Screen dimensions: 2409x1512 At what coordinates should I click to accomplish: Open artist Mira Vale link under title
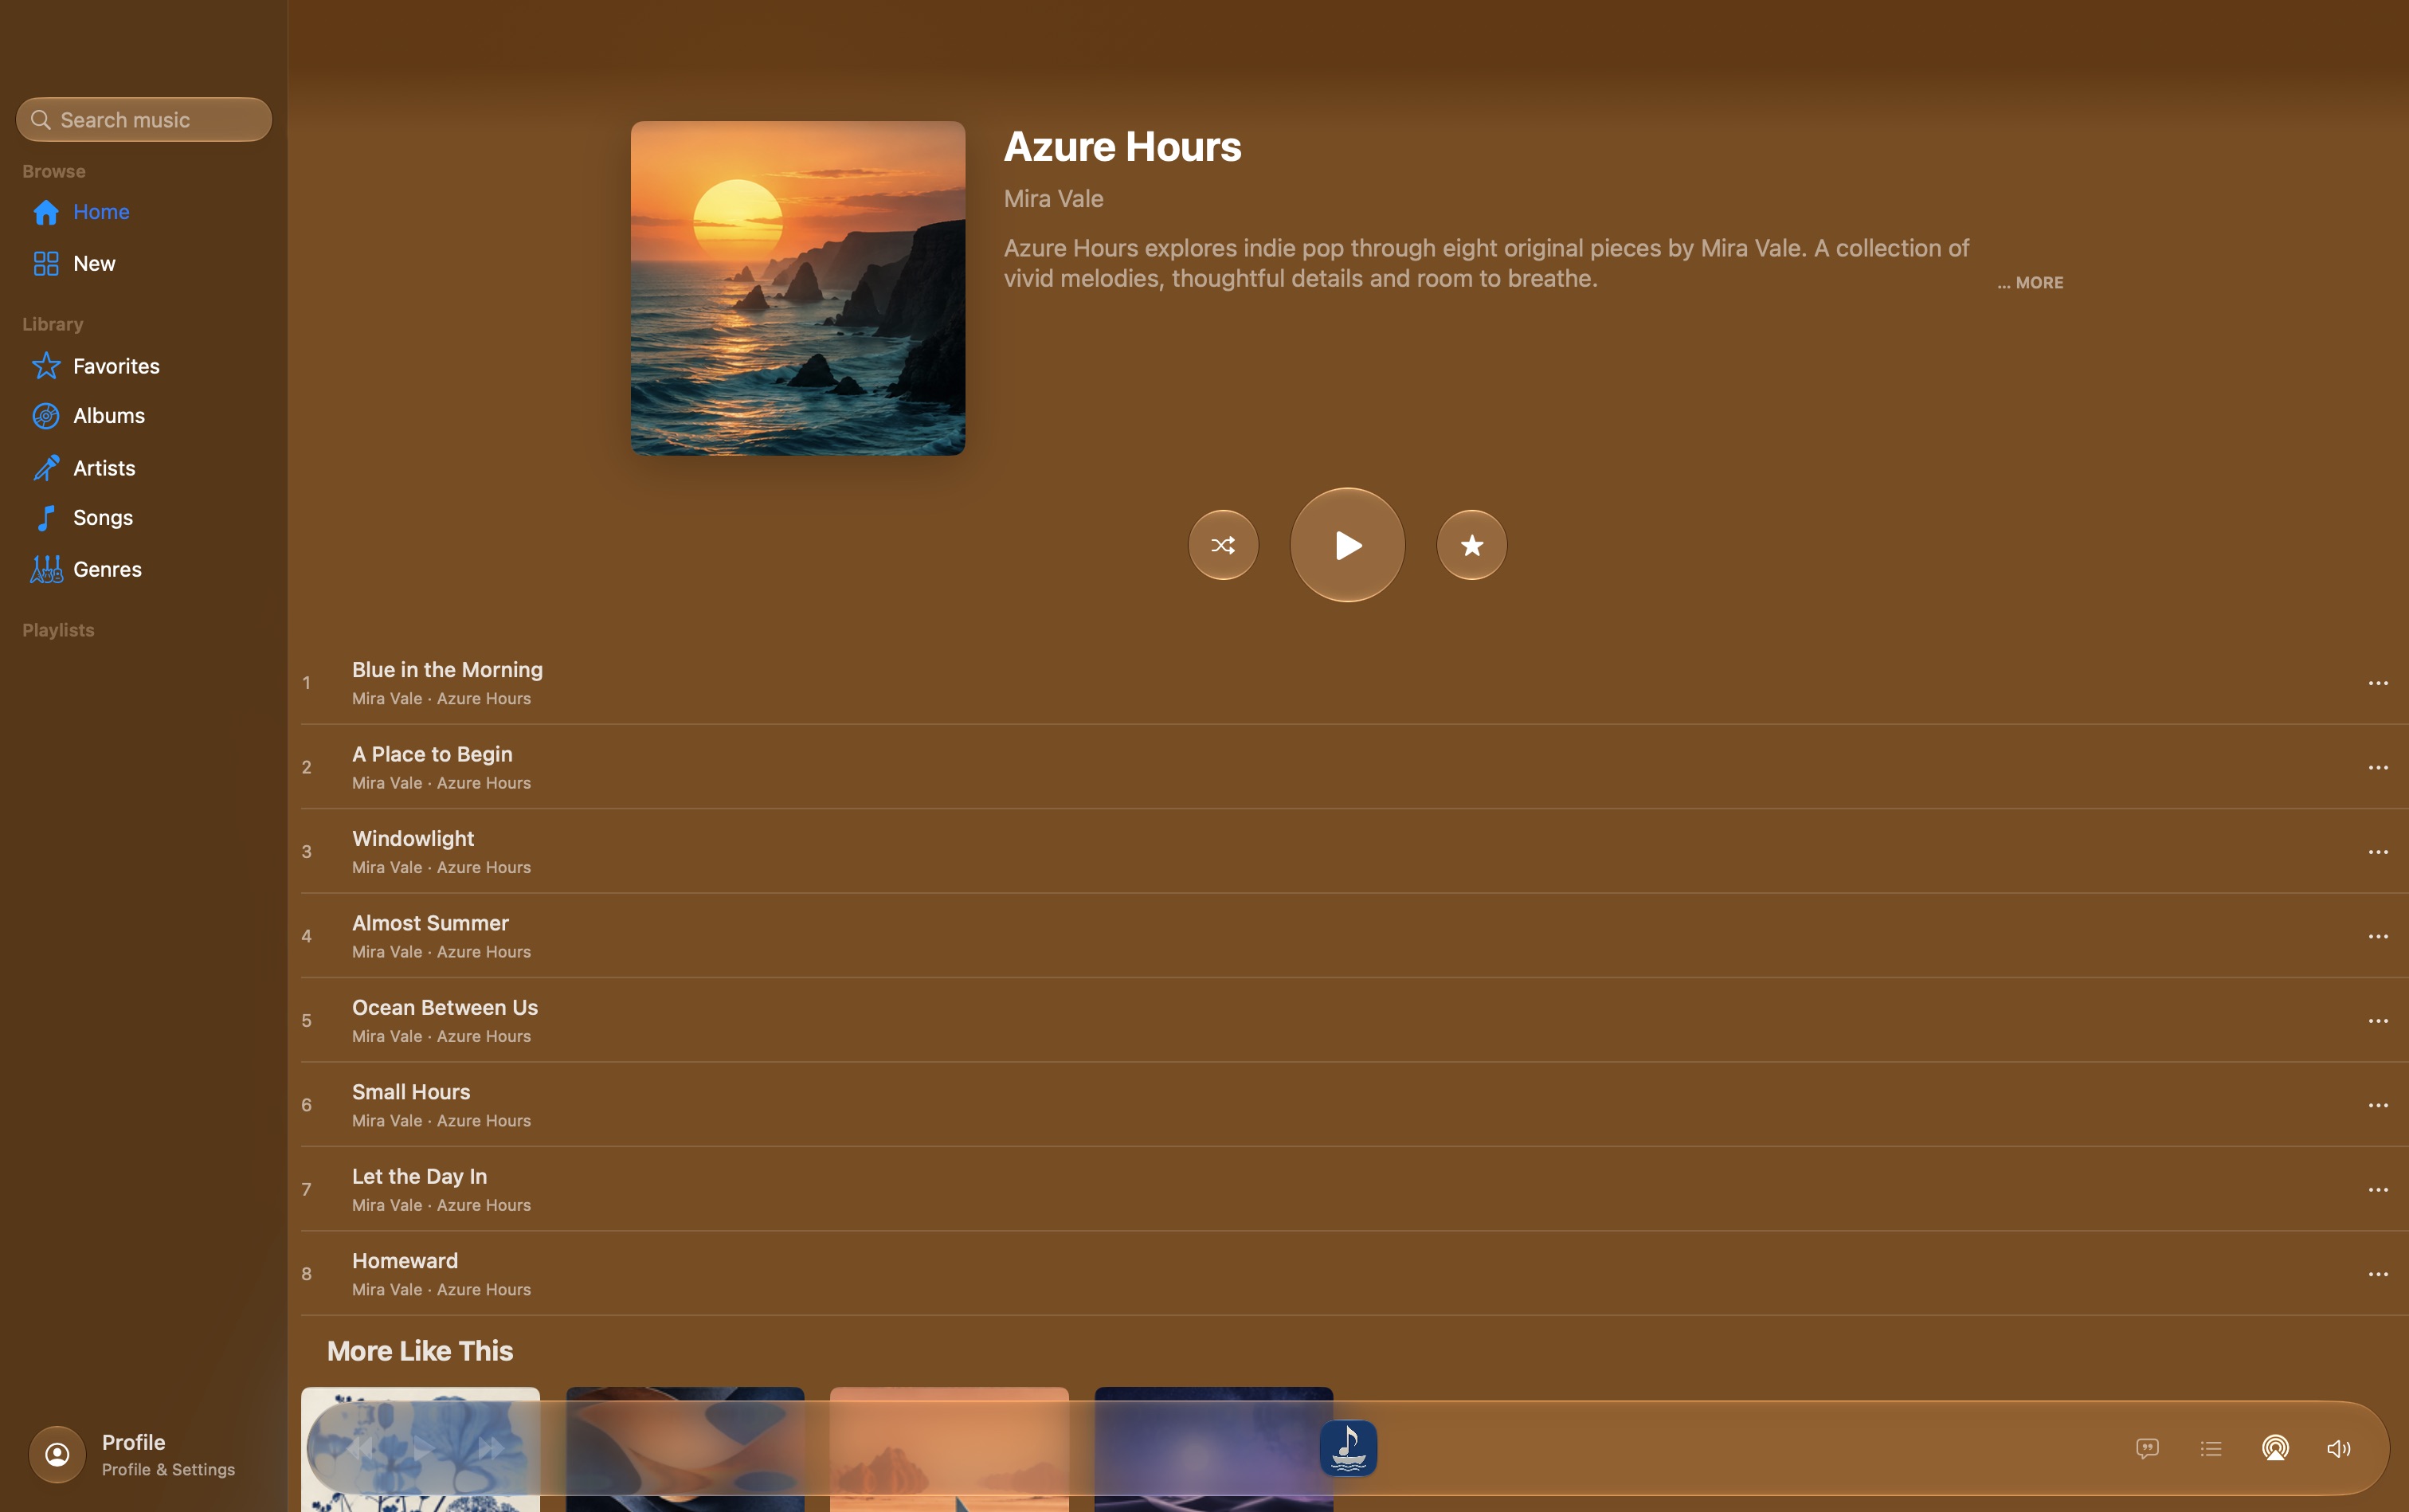[1053, 199]
